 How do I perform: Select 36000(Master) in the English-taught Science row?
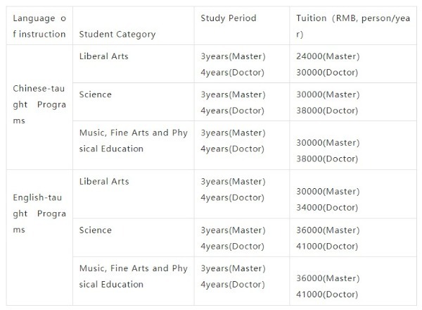328,230
